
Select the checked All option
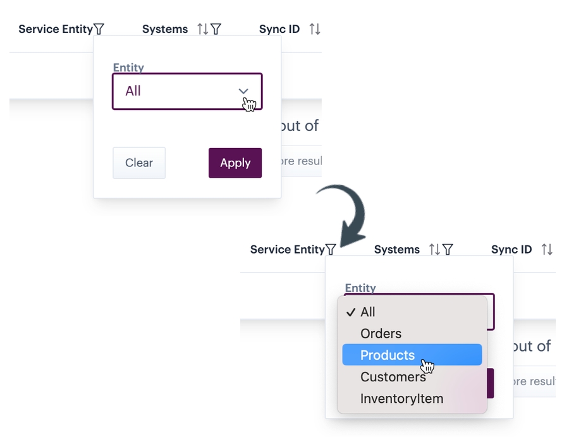click(367, 312)
